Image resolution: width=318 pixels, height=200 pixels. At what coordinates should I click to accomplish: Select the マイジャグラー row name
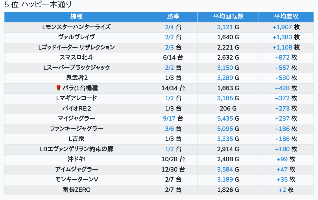pos(76,118)
